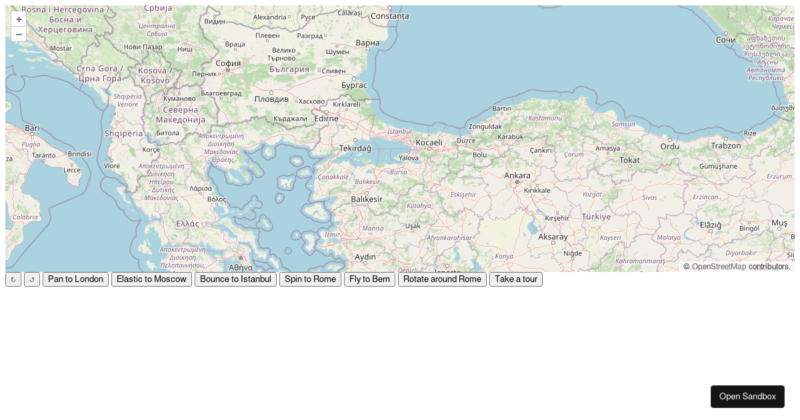Trigger Bounce to Istanbul animation

click(235, 279)
